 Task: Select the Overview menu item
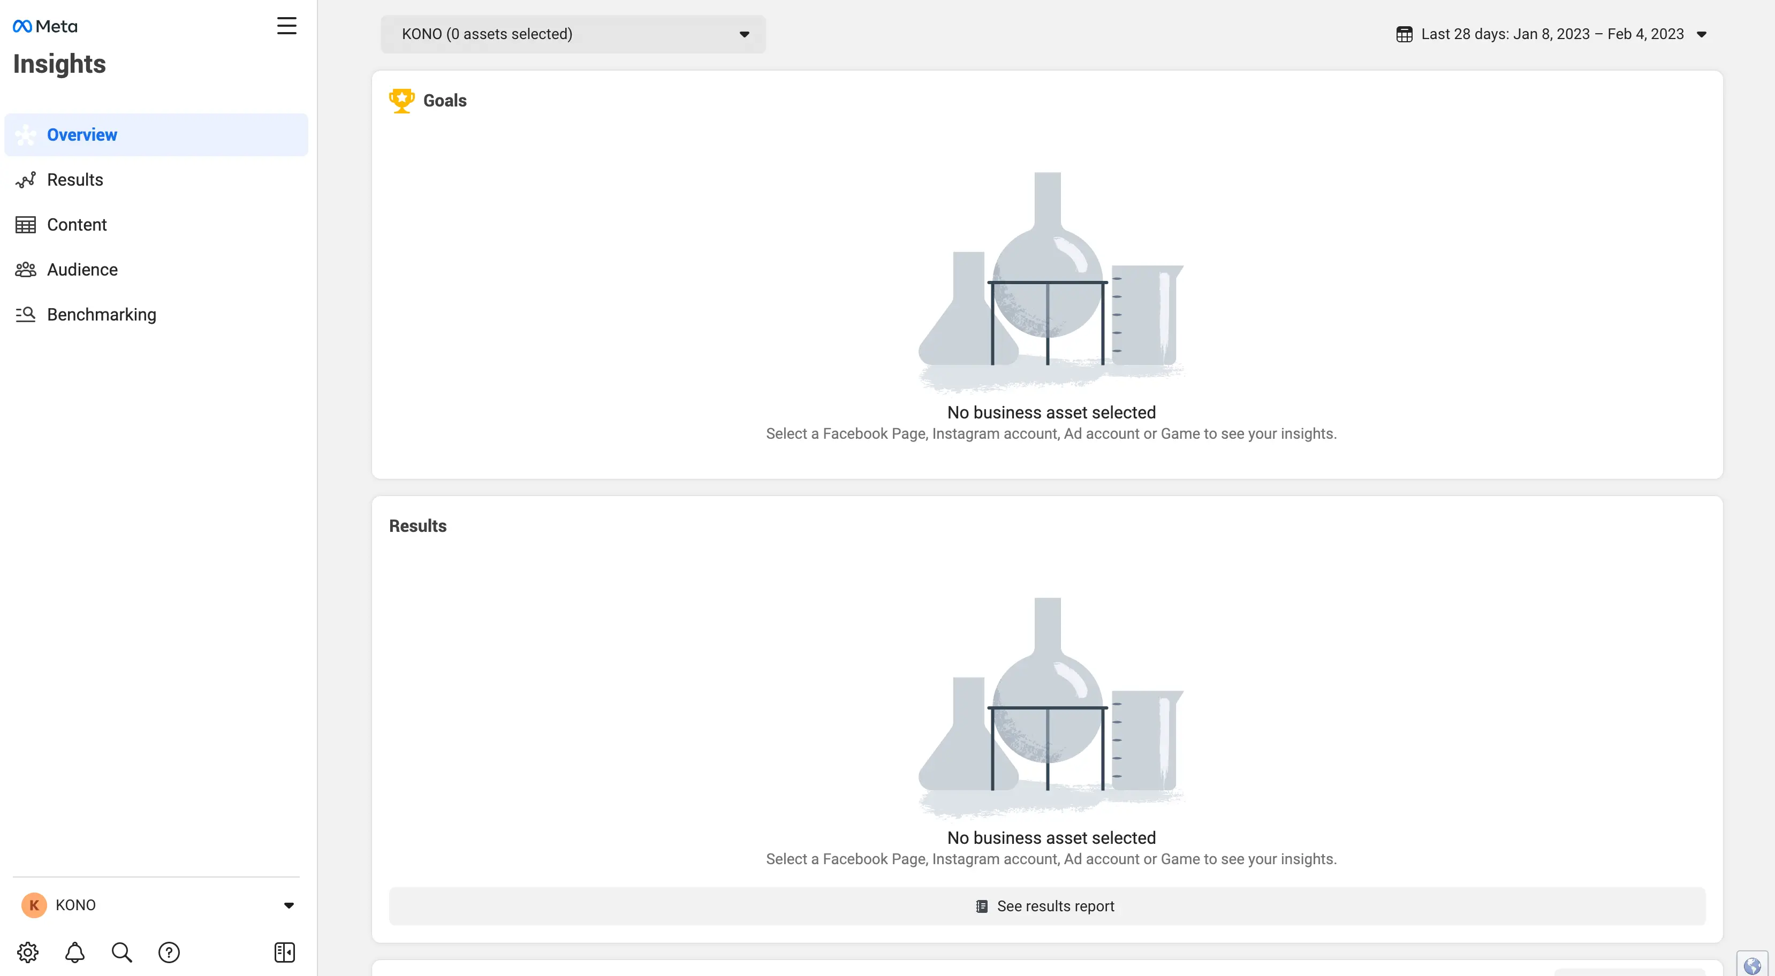(x=82, y=135)
